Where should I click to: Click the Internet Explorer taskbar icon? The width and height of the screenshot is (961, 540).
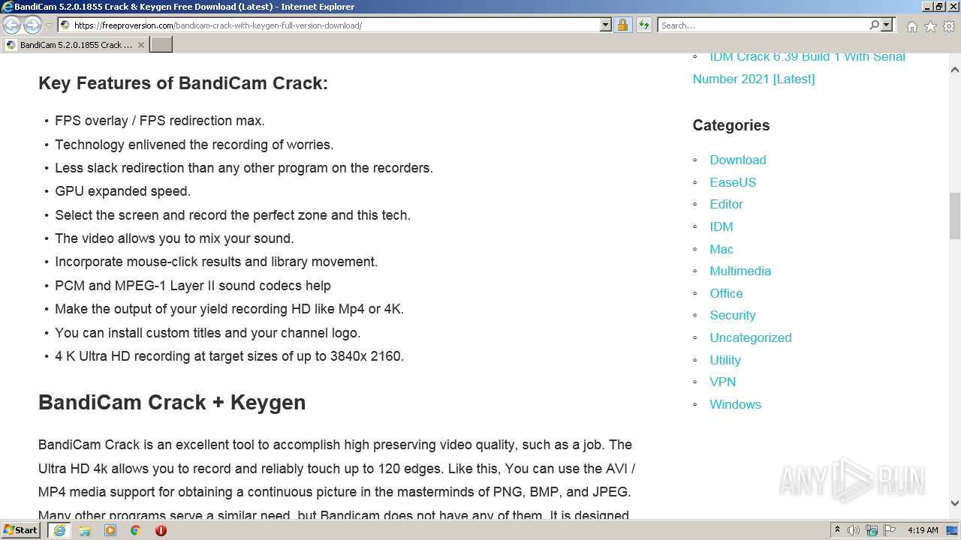click(x=59, y=530)
